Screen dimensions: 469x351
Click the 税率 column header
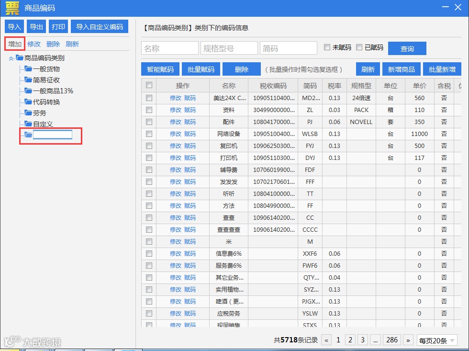(335, 86)
